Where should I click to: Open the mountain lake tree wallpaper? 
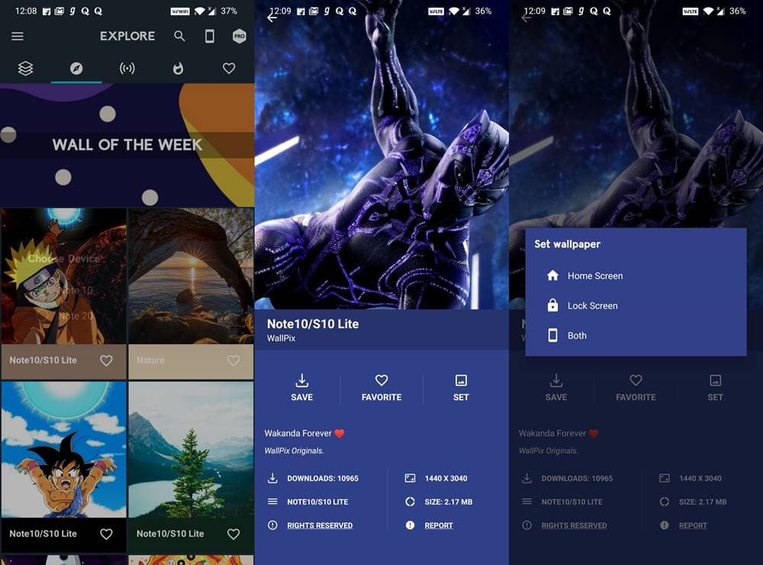coord(191,449)
